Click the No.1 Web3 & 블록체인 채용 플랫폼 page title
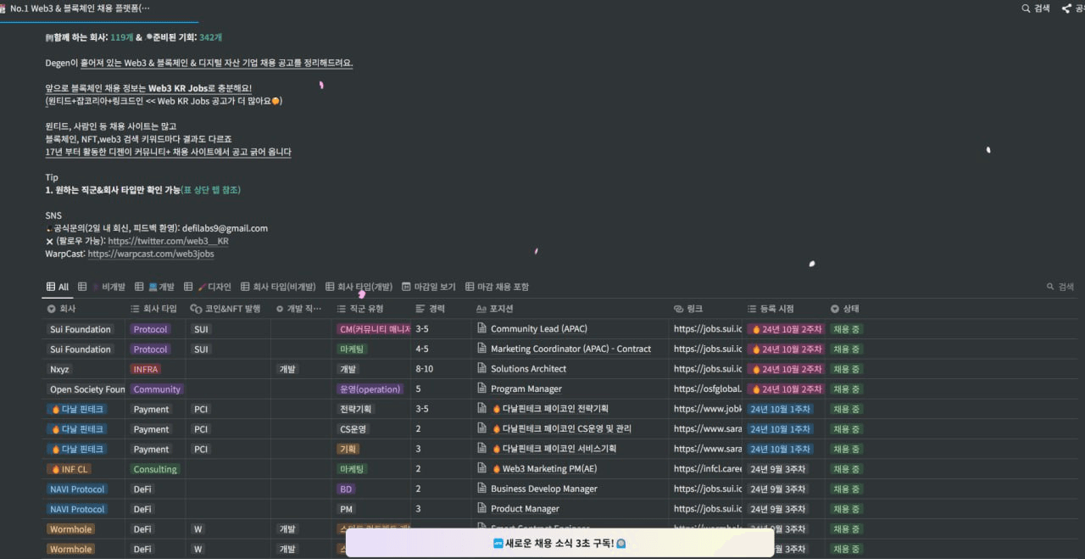The image size is (1085, 559). pyautogui.click(x=80, y=8)
